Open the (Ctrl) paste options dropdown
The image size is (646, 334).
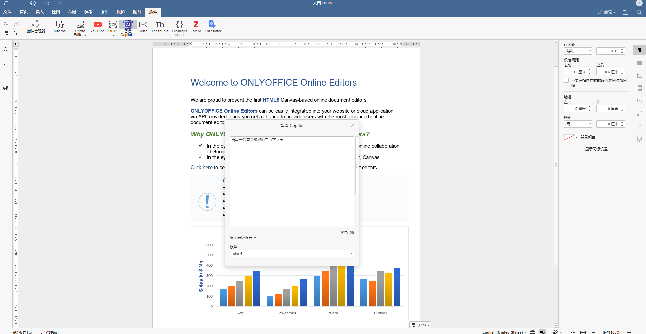(420, 325)
